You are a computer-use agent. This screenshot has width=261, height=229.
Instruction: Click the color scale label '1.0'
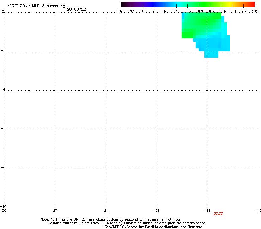pyautogui.click(x=255, y=11)
